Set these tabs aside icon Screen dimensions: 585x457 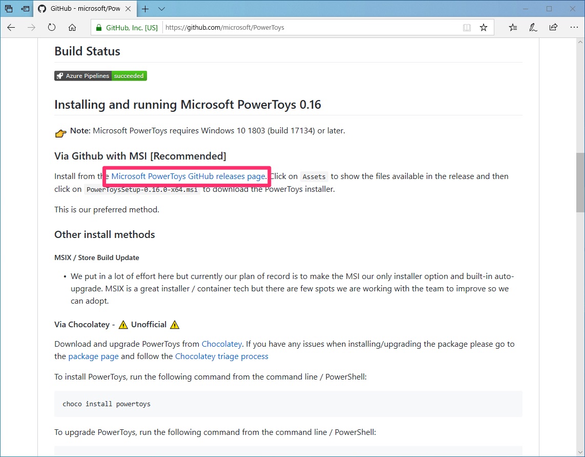[x=25, y=9]
